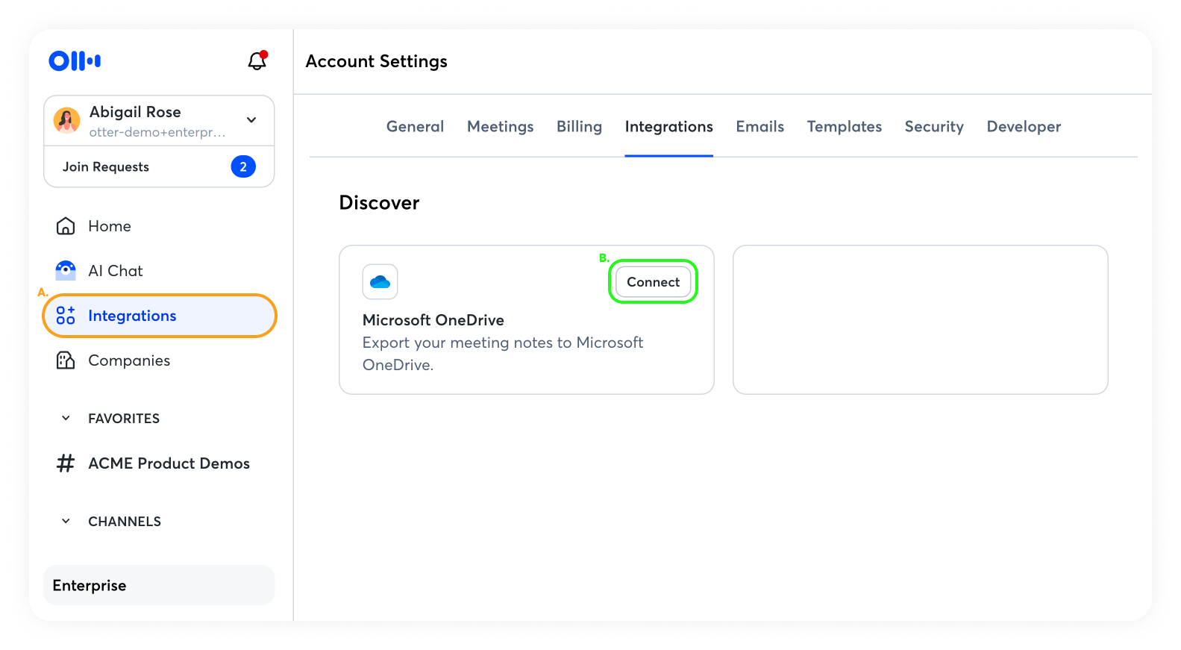Switch to the General tab
This screenshot has width=1181, height=650.
(x=415, y=127)
